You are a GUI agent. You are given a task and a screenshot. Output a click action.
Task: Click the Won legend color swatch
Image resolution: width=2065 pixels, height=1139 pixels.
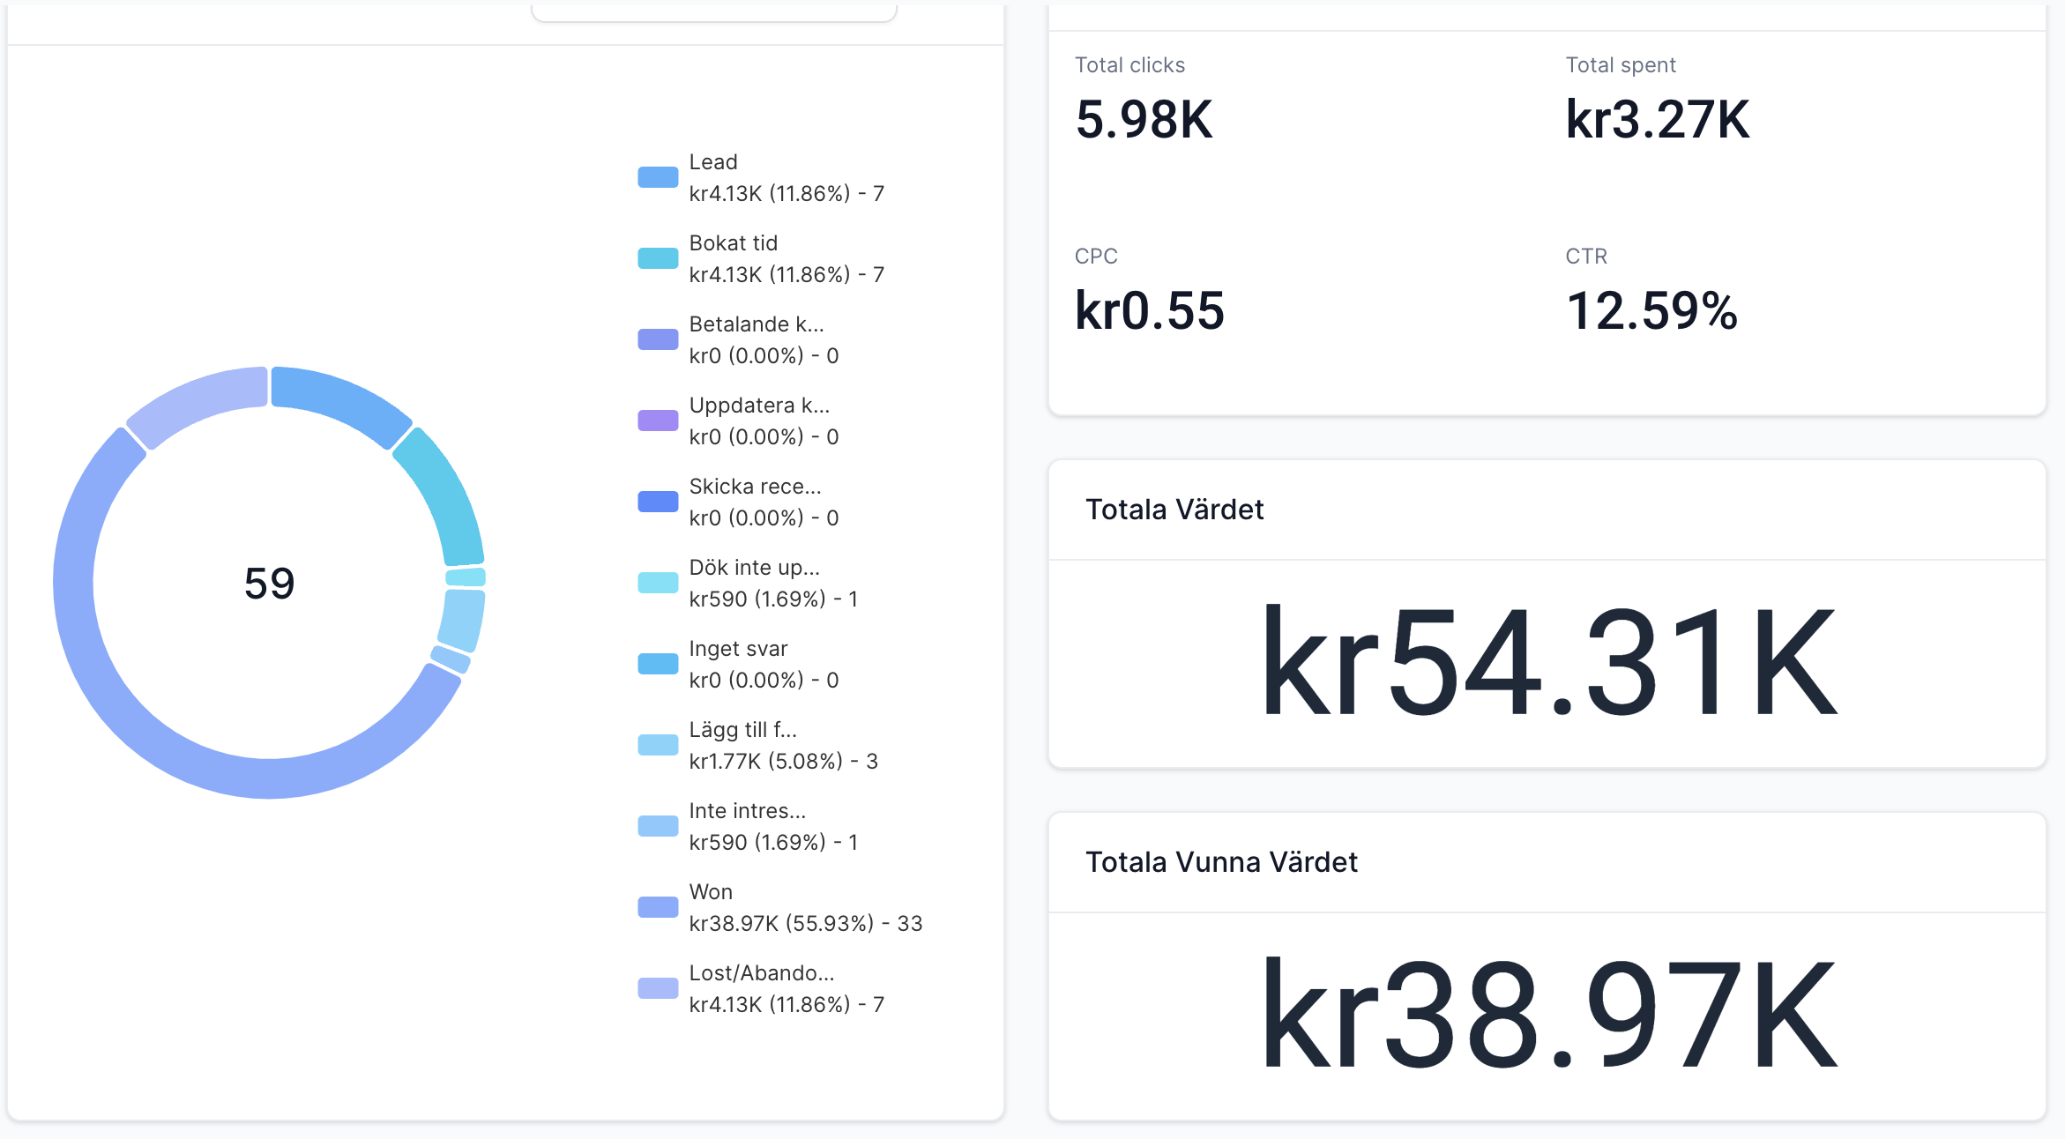tap(658, 907)
